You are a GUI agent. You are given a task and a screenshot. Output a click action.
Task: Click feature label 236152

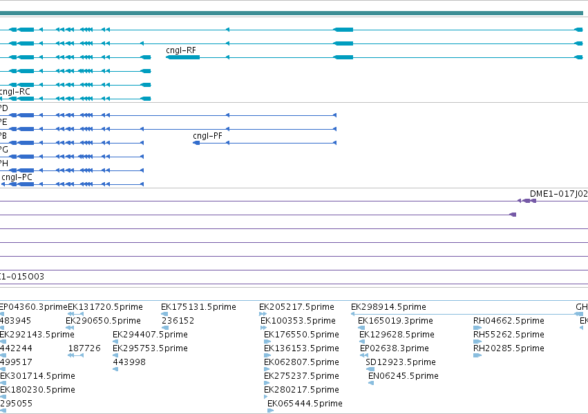point(178,321)
